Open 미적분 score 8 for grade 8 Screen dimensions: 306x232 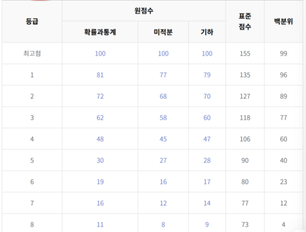[x=163, y=224]
